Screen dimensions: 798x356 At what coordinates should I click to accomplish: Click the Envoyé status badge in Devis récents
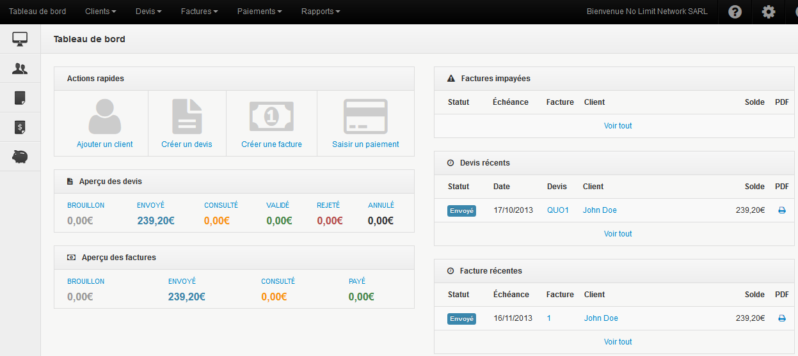pos(461,210)
